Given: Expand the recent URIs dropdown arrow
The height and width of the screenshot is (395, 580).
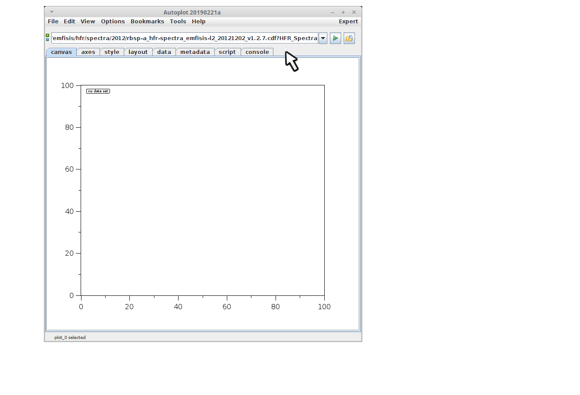Looking at the screenshot, I should click(323, 38).
